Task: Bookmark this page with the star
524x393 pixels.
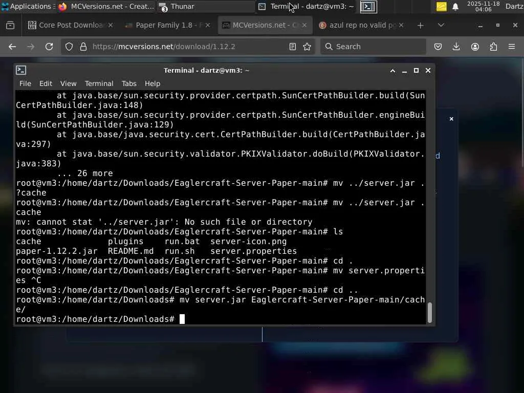Action: click(x=307, y=47)
